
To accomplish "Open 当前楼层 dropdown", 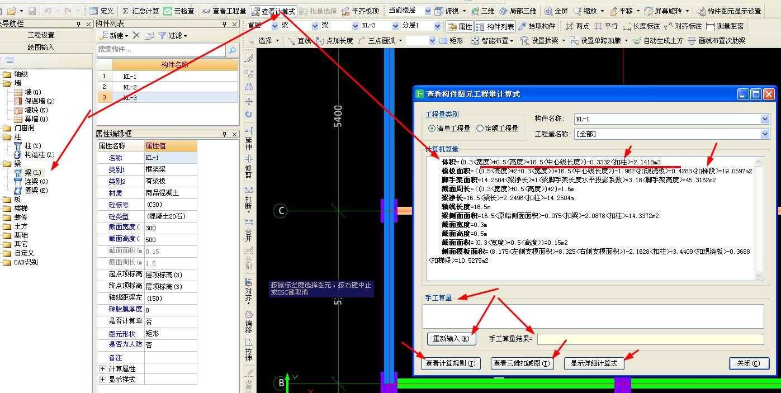I will click(427, 11).
